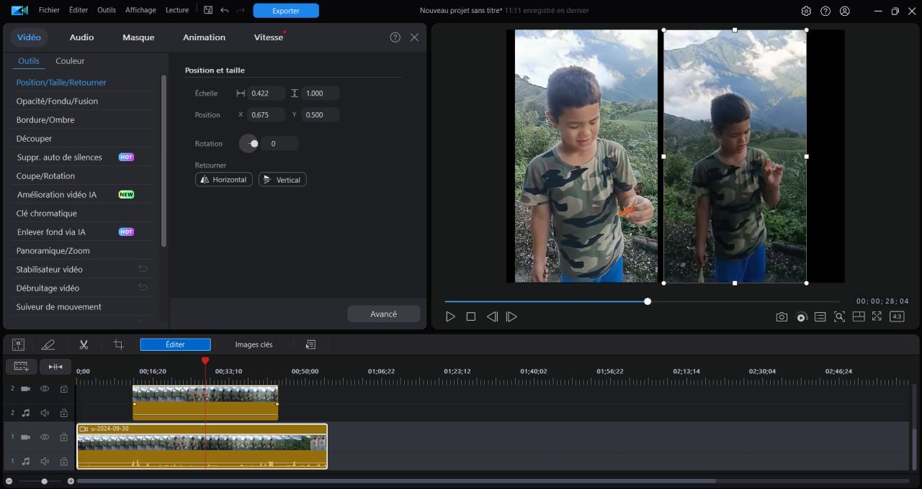922x489 pixels.
Task: Flip the clip with the Horizontal button
Action: coord(223,179)
